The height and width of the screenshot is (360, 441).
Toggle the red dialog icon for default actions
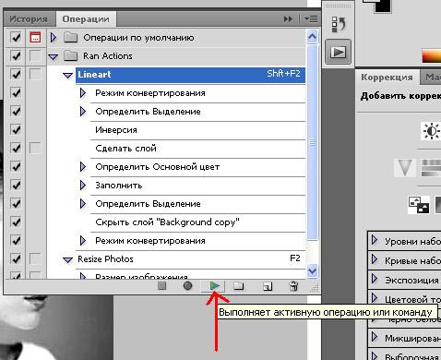pos(35,38)
